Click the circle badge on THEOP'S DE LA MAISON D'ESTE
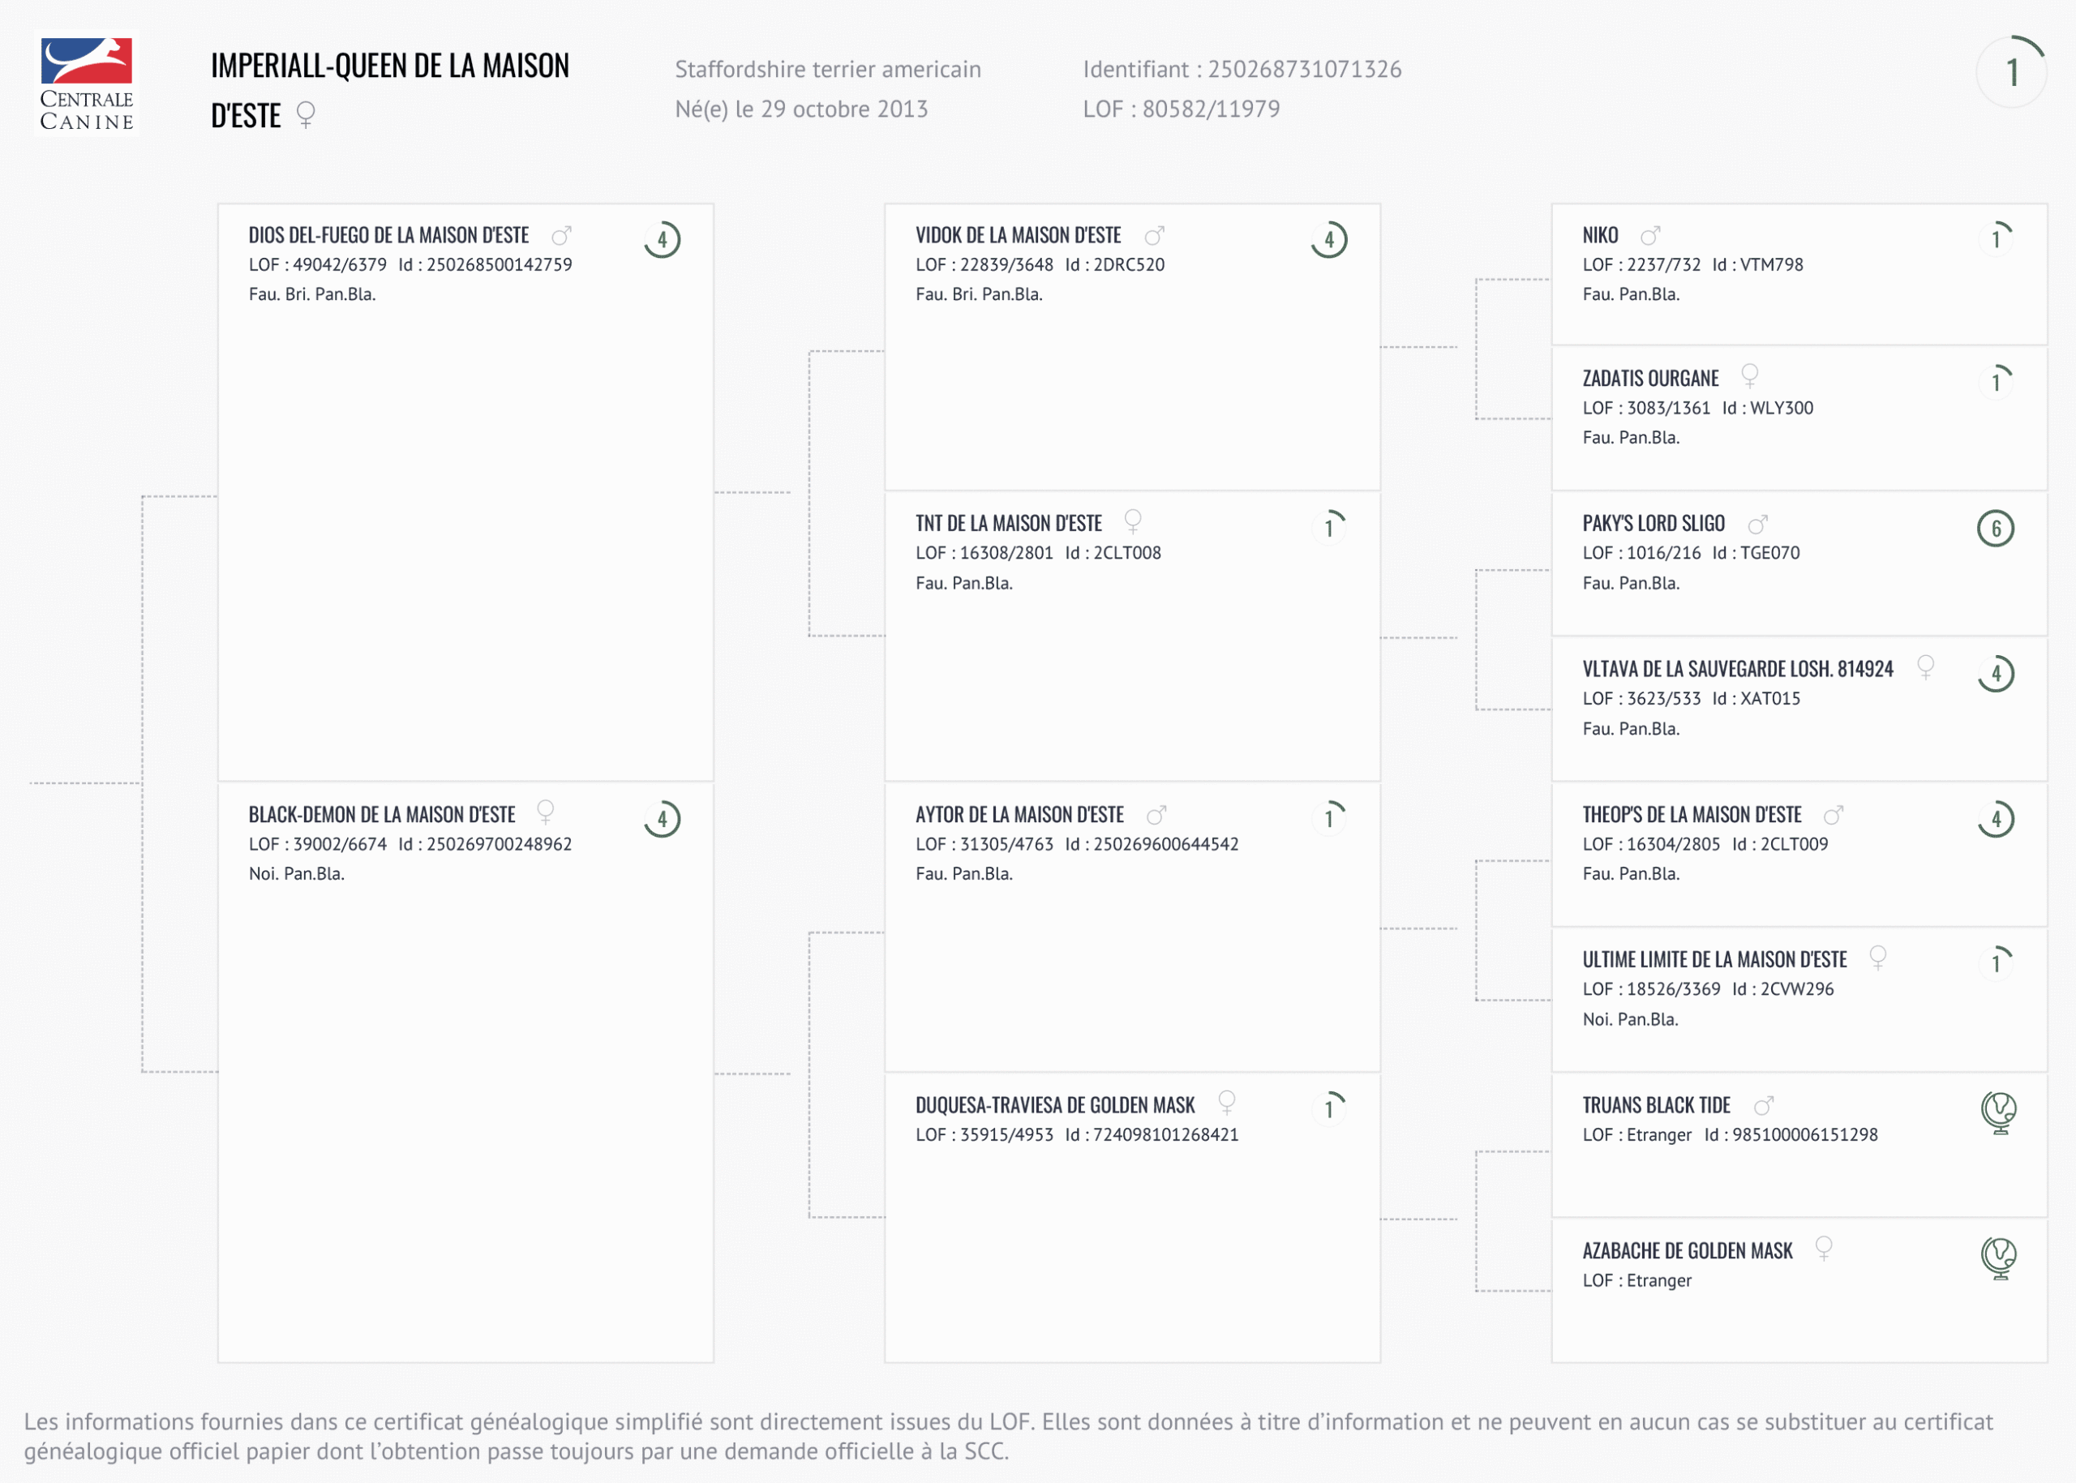The height and width of the screenshot is (1483, 2076). [1996, 819]
